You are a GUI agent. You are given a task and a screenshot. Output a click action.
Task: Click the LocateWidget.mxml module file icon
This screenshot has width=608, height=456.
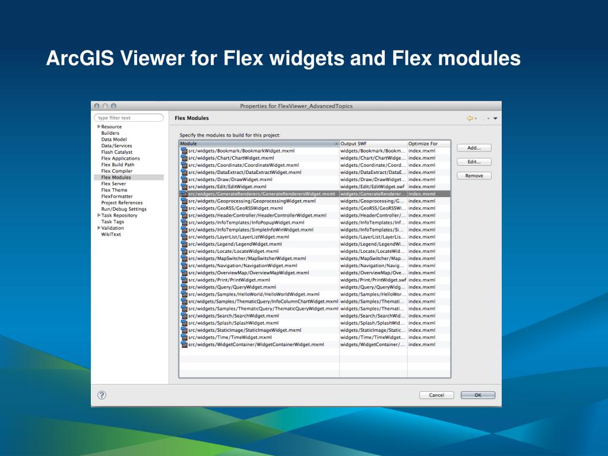[x=184, y=251]
